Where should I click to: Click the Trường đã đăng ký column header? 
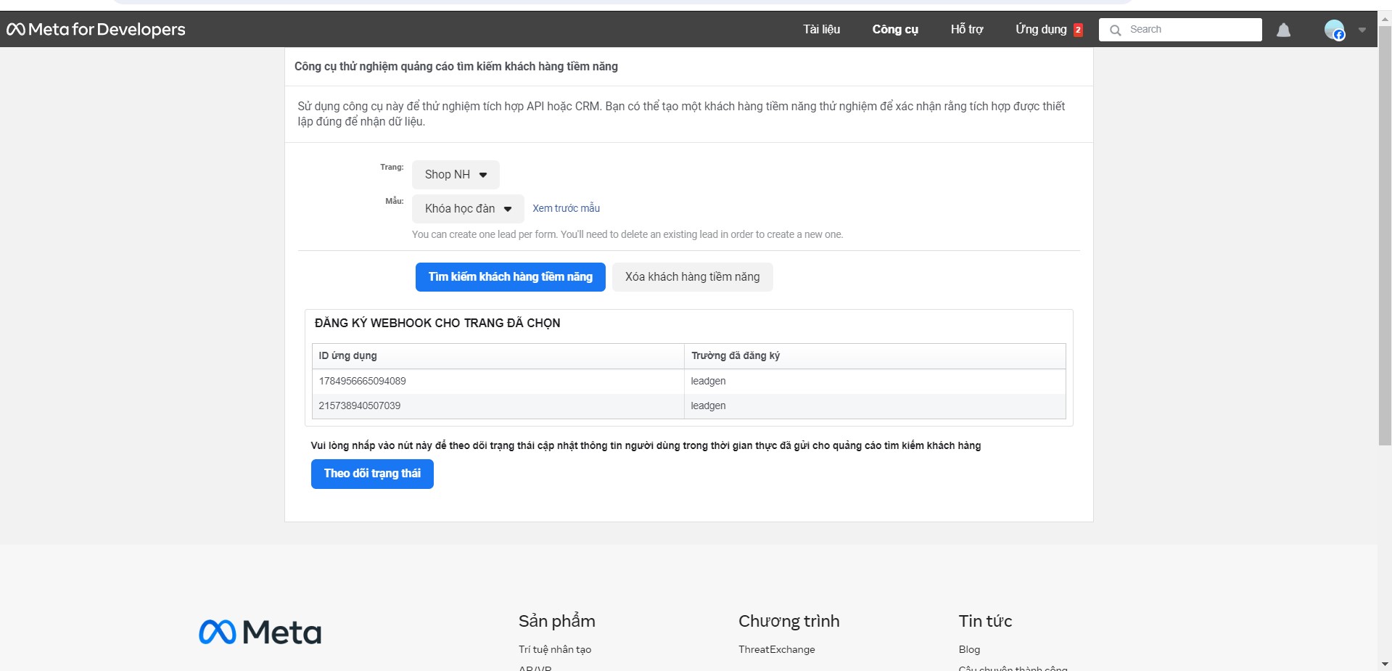[x=875, y=355]
